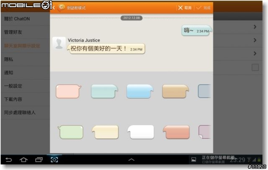
Task: Choose the cream yellow bottom-row bubble
Action: click(105, 132)
